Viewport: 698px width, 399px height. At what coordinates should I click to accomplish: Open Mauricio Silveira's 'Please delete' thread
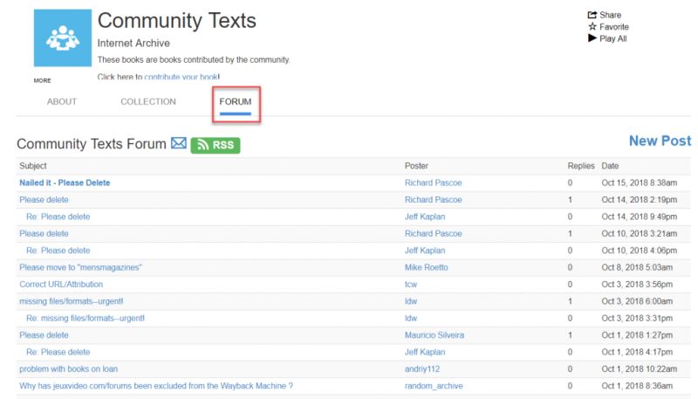tap(44, 335)
